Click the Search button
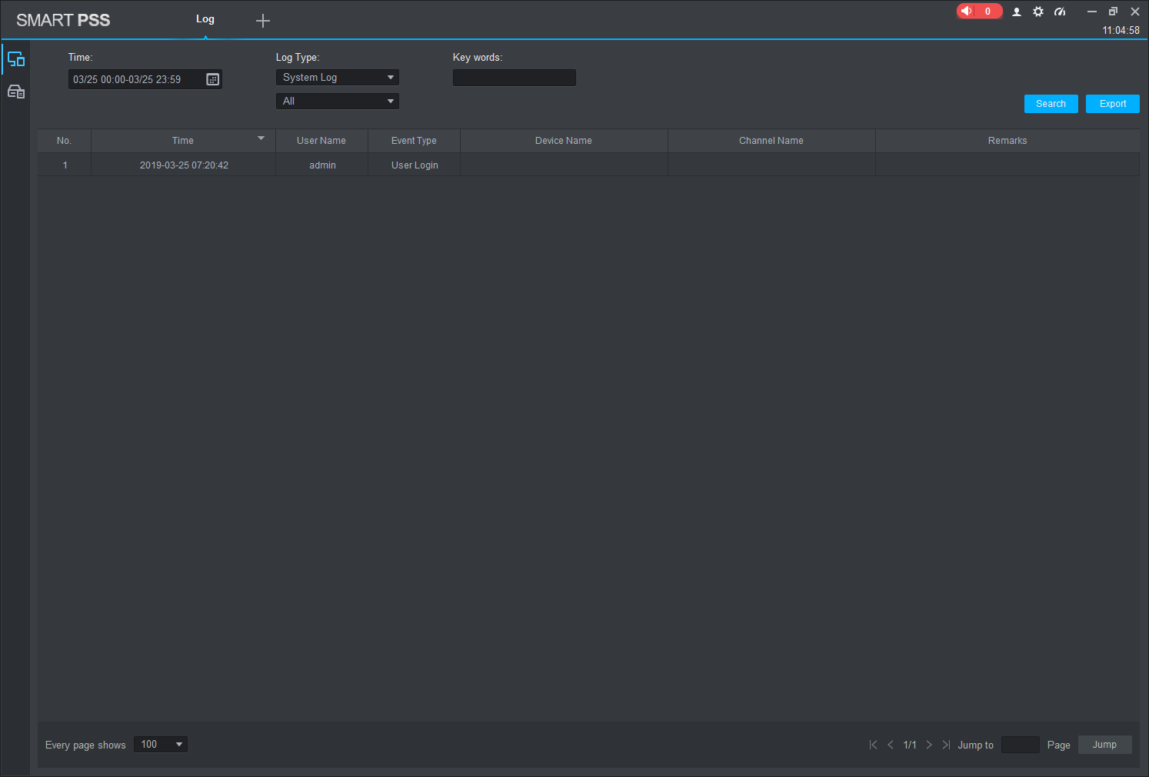 (1051, 104)
